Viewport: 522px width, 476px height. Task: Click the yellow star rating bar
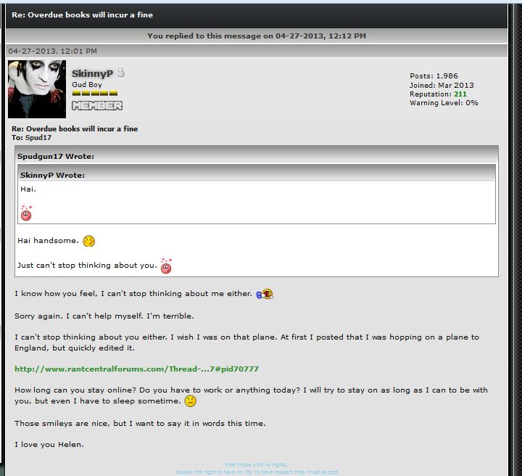pyautogui.click(x=95, y=93)
